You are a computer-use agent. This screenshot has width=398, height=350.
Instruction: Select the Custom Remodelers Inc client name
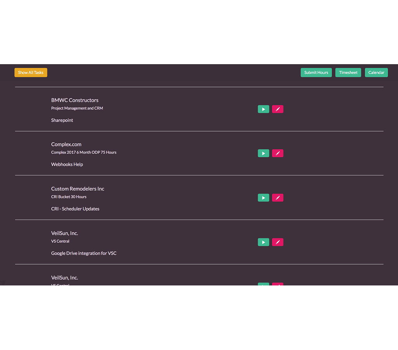click(78, 189)
